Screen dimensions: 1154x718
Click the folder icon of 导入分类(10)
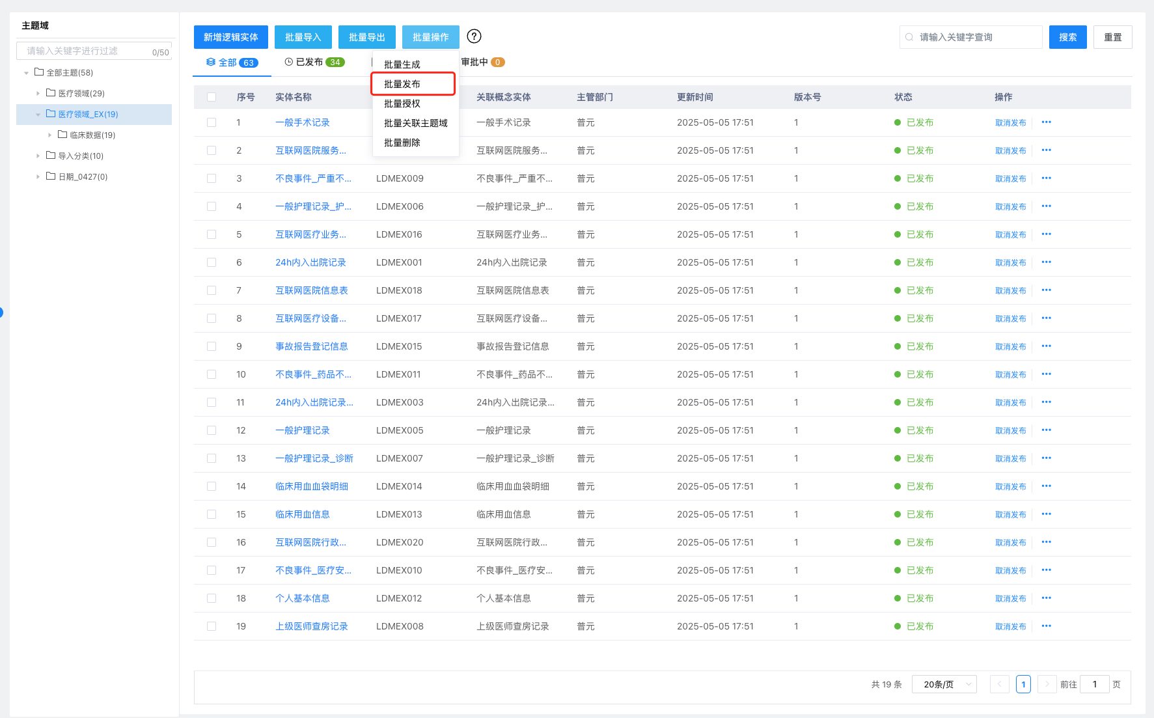[50, 156]
